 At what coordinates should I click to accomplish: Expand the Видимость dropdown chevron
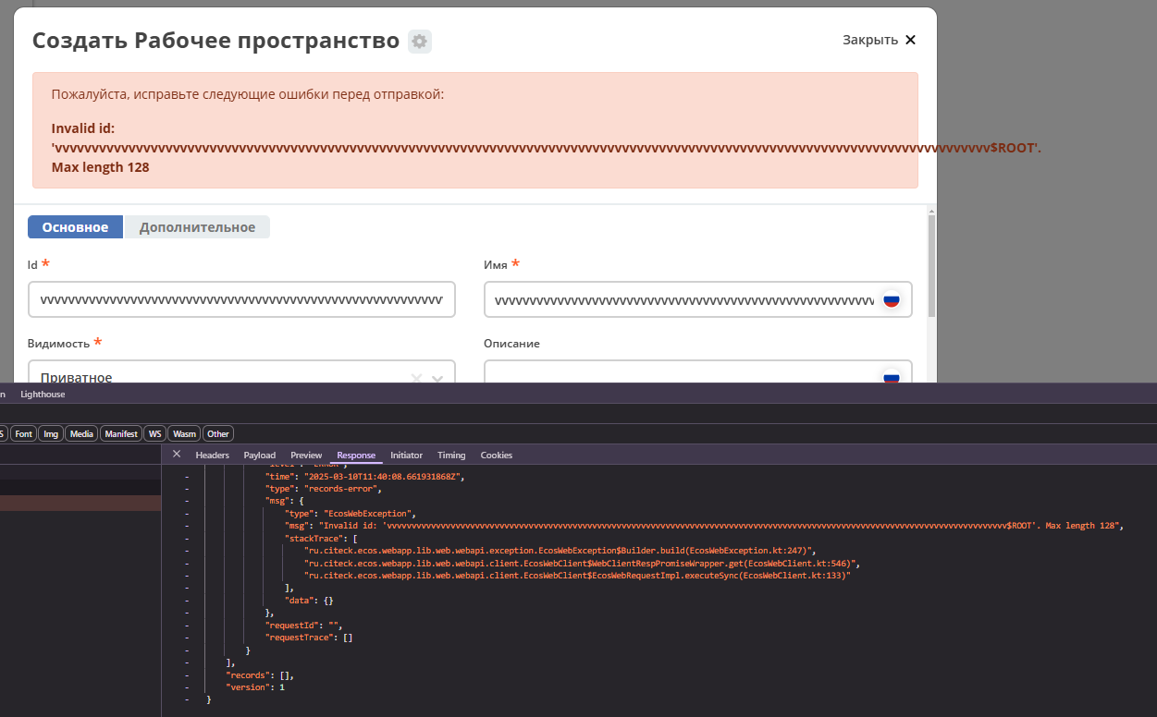coord(437,378)
